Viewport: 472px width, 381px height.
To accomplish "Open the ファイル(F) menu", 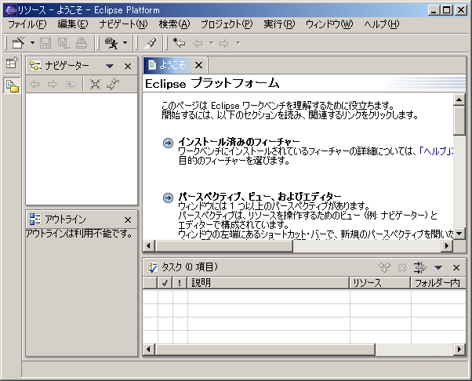I will (x=27, y=24).
